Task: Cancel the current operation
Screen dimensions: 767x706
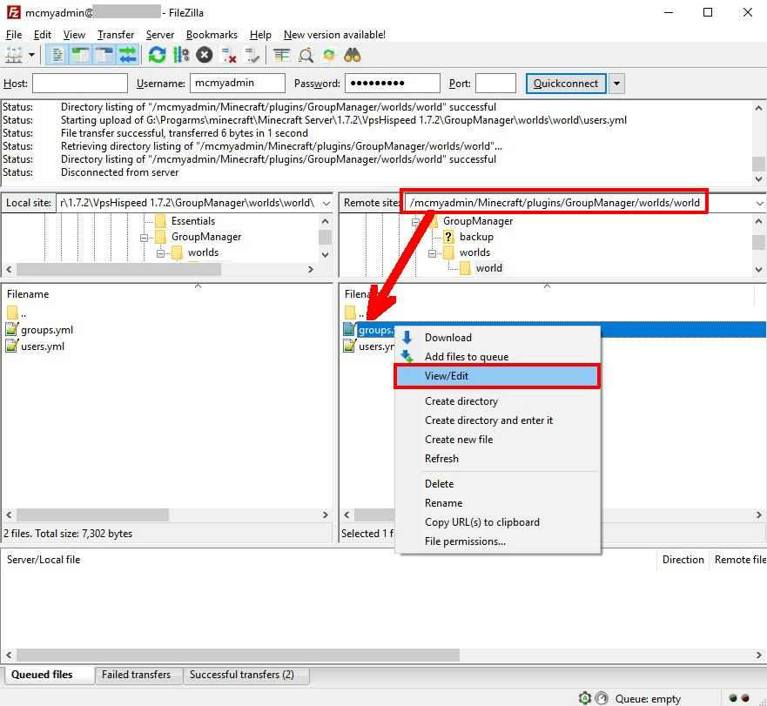Action: point(205,56)
